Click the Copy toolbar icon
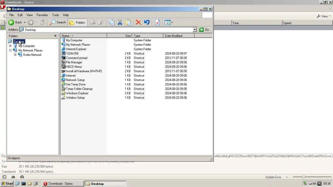Screen dimensions: 333x187 point(112,22)
